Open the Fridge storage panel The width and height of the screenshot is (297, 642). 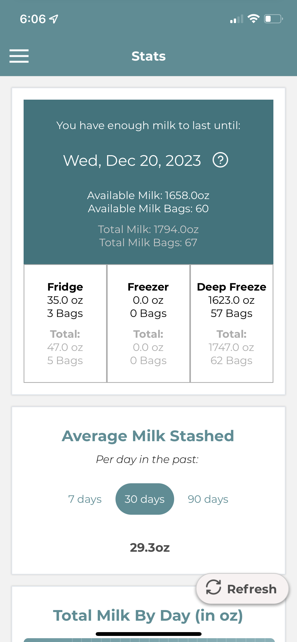[65, 323]
